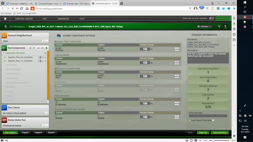Toggle Lock Test to This User checkbox
Screen dimensions: 253x142
[213, 120]
